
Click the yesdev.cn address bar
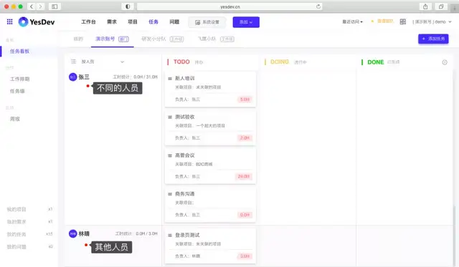229,6
